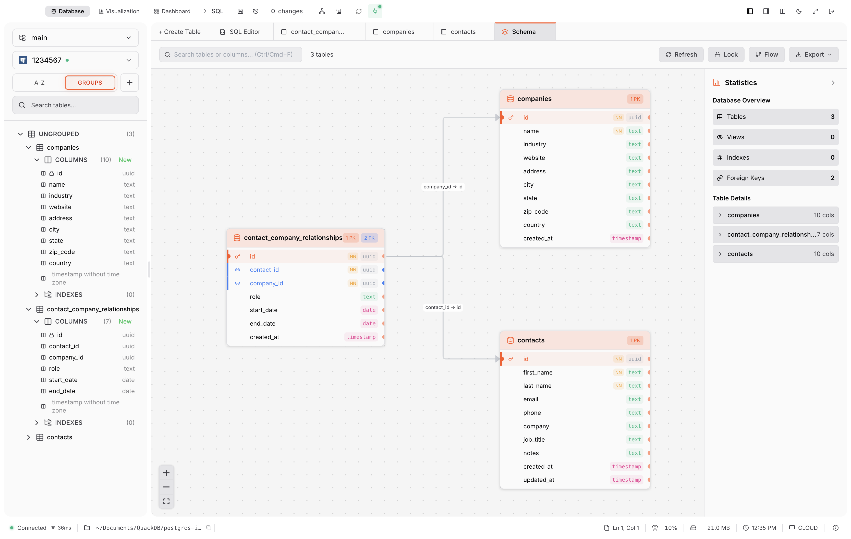Toggle the left sidebar panel icon
The height and width of the screenshot is (539, 851).
coord(750,11)
